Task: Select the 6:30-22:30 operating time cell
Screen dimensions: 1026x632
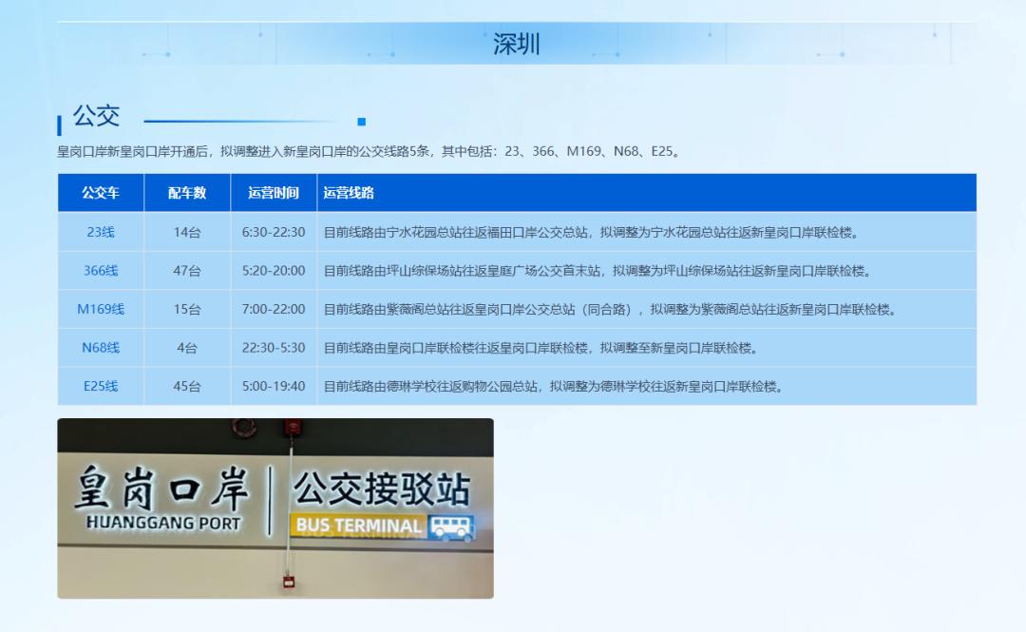Action: pyautogui.click(x=274, y=232)
